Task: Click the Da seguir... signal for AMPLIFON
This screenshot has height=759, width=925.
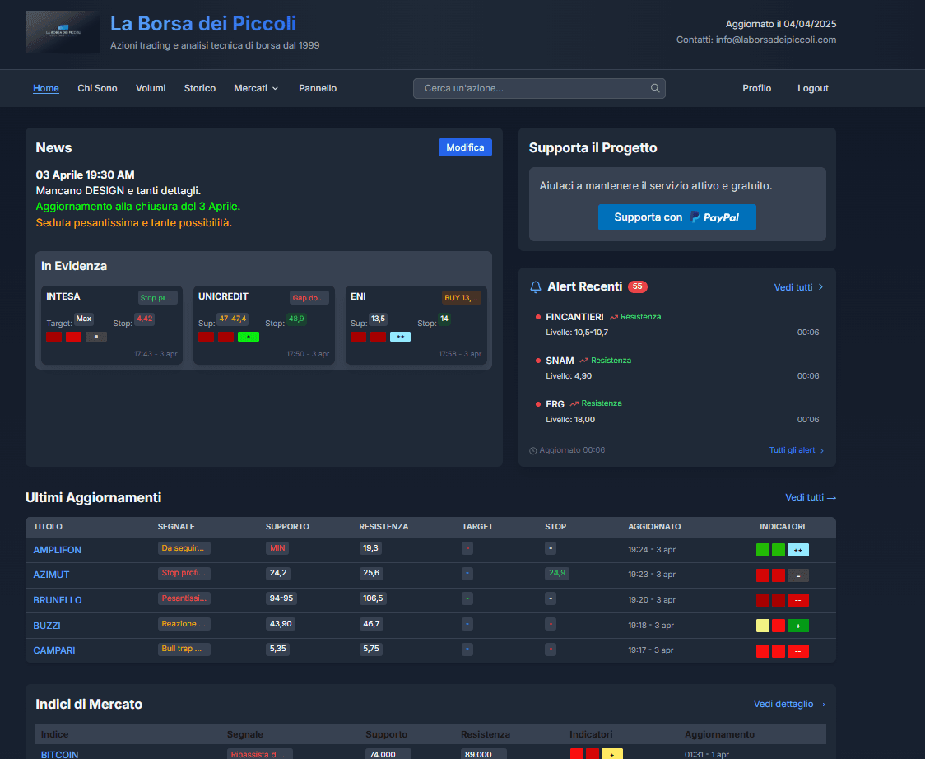Action: 184,548
